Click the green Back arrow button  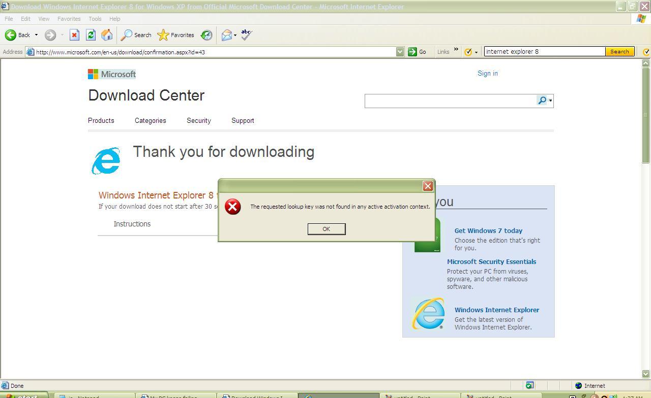[x=11, y=35]
